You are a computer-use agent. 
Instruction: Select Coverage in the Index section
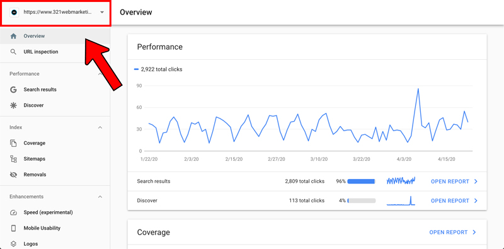point(55,143)
